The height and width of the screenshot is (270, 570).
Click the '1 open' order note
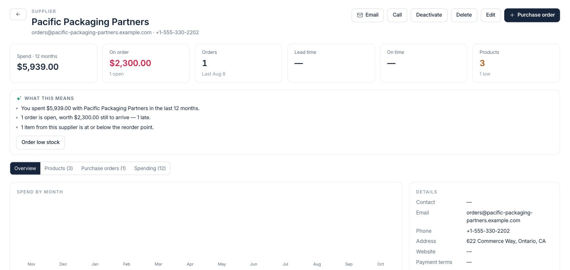tap(116, 74)
